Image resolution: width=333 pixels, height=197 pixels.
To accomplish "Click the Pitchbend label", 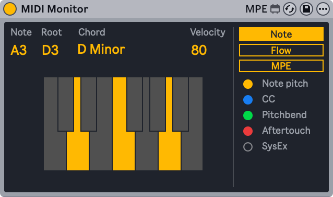I will (x=284, y=115).
